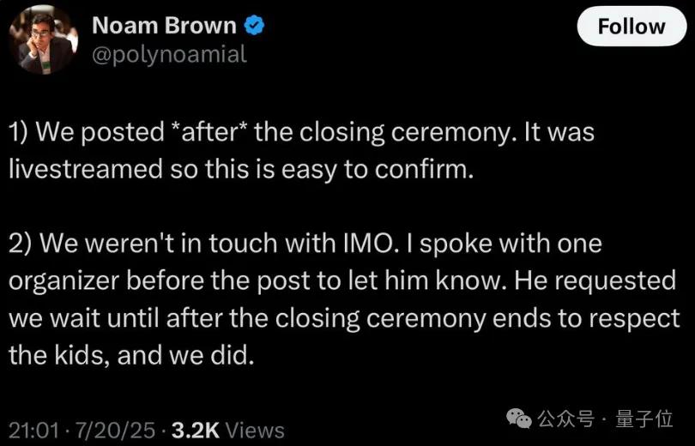695x446 pixels.
Task: Click the WeChat logo in the watermark
Action: click(519, 419)
